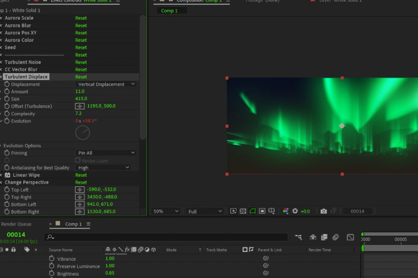
Task: Toggle stopwatch for Amount property
Action: (7, 92)
